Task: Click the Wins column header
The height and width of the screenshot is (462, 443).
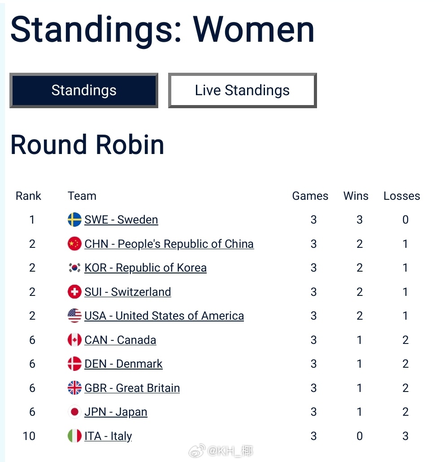Action: click(356, 196)
